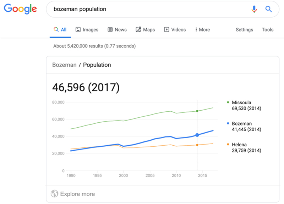Image resolution: width=284 pixels, height=204 pixels.
Task: Click the 40,000 y-axis label
Action: click(x=58, y=136)
